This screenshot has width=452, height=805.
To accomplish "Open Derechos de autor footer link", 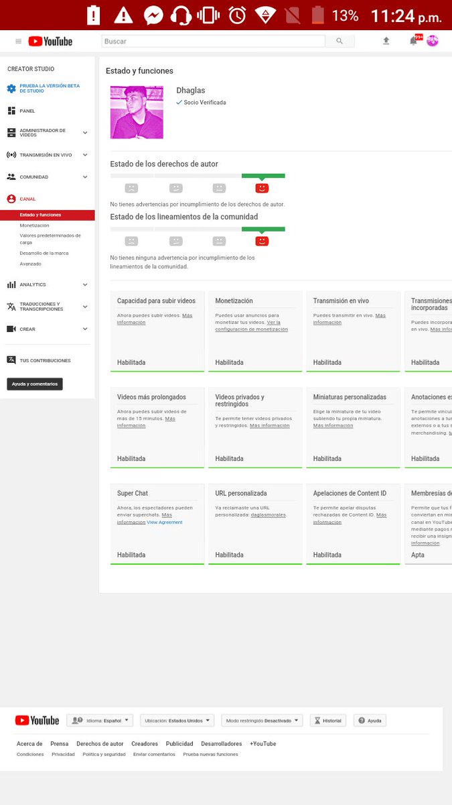I will [x=100, y=744].
